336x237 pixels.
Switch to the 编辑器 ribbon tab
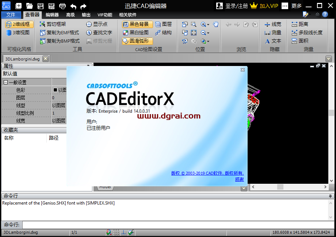(52, 15)
